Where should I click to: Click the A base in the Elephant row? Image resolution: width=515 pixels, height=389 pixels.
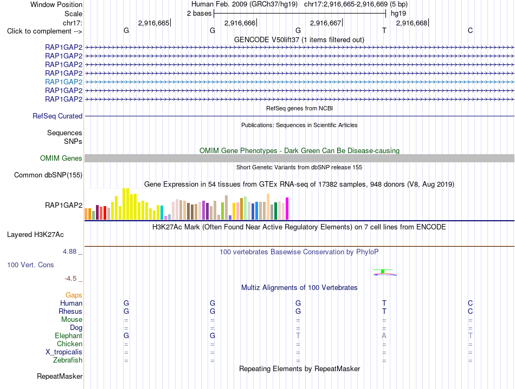click(384, 335)
